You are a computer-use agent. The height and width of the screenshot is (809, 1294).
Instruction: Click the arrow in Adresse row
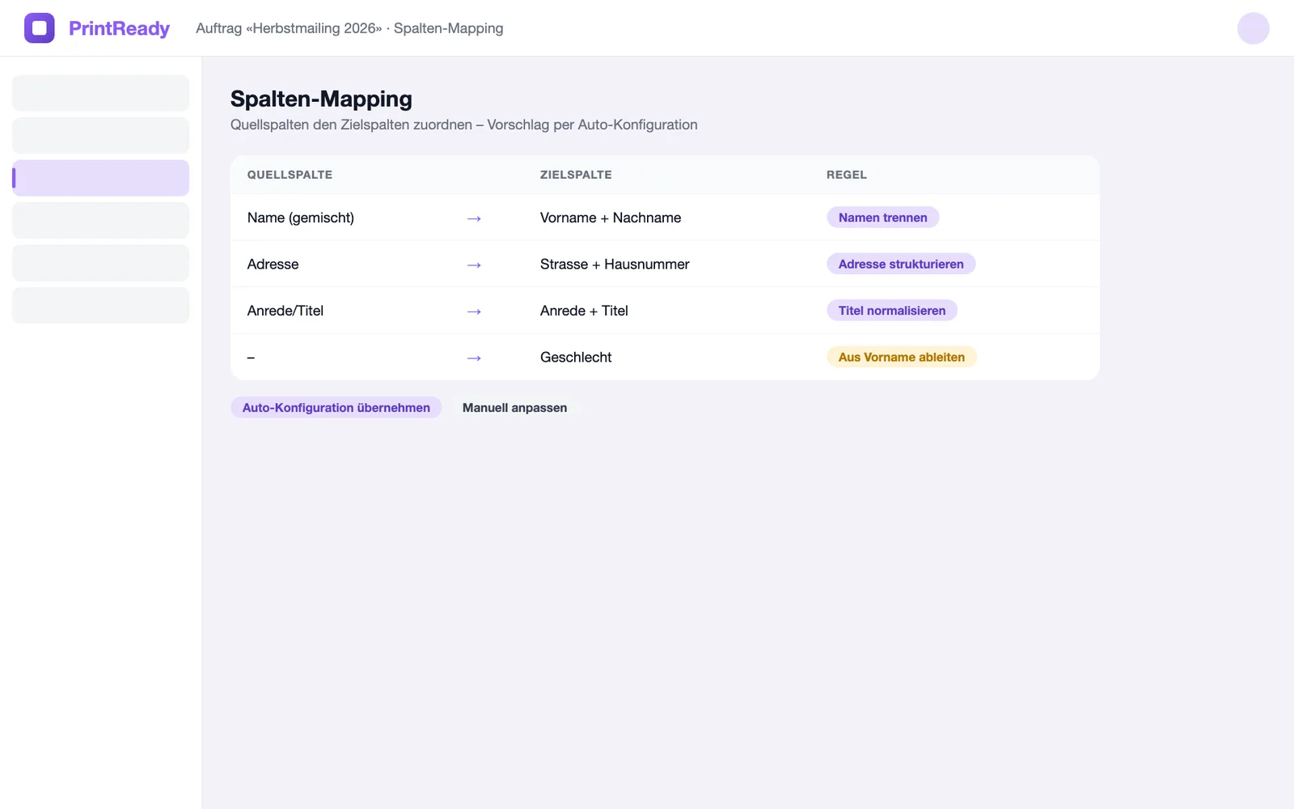pos(474,265)
